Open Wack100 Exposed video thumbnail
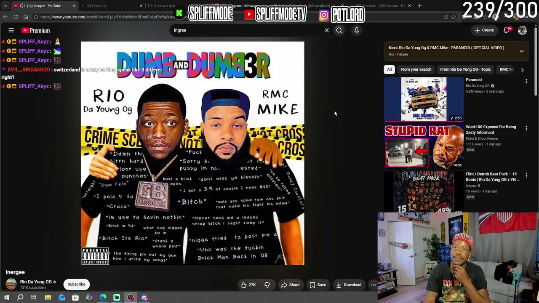Viewport: 539px width, 303px height. point(424,146)
